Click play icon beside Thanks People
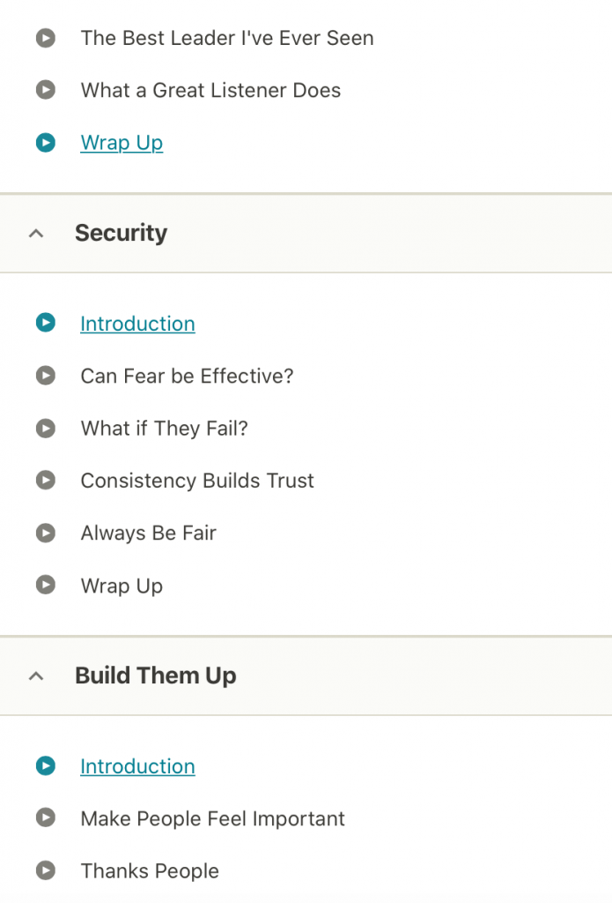Screen dimensions: 612x903 click(46, 871)
